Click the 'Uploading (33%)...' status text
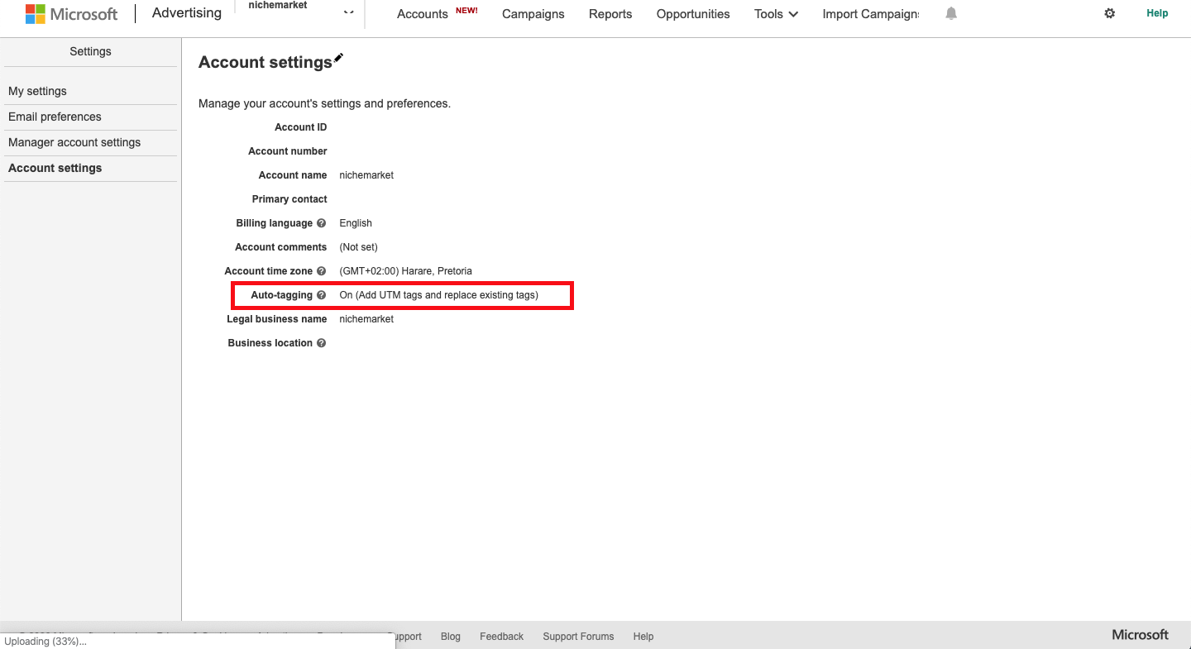Image resolution: width=1191 pixels, height=649 pixels. pyautogui.click(x=45, y=642)
